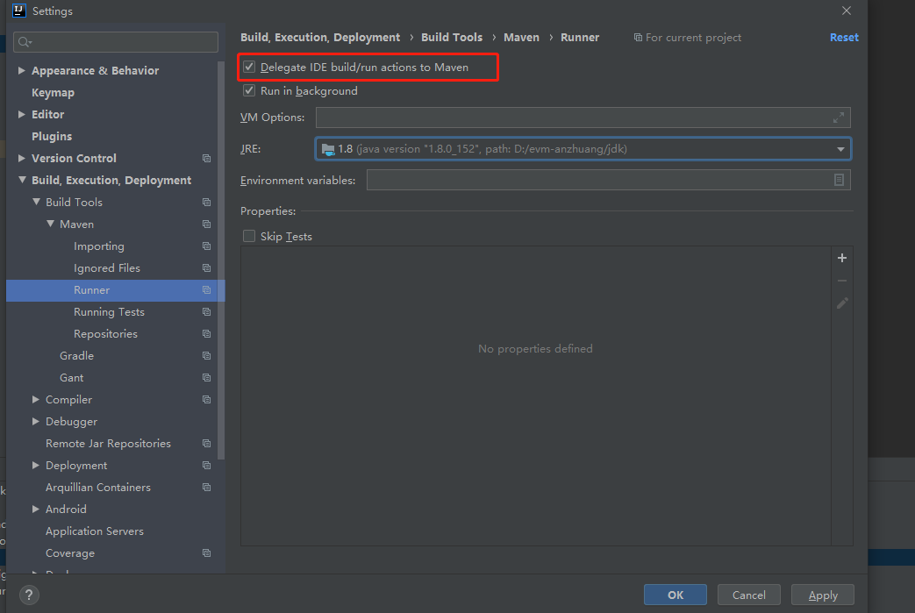Click project-level icon next to Ignored Files
915x613 pixels.
(x=206, y=268)
